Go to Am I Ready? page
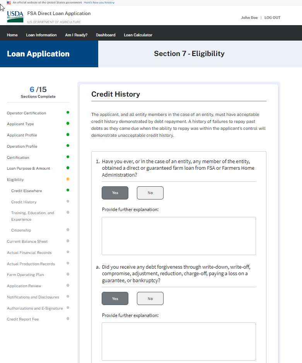The height and width of the screenshot is (363, 302). pos(76,35)
